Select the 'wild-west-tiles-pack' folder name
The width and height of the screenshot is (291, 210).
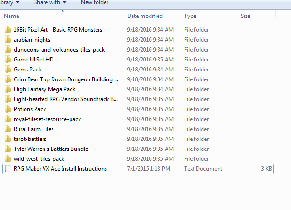click(39, 159)
